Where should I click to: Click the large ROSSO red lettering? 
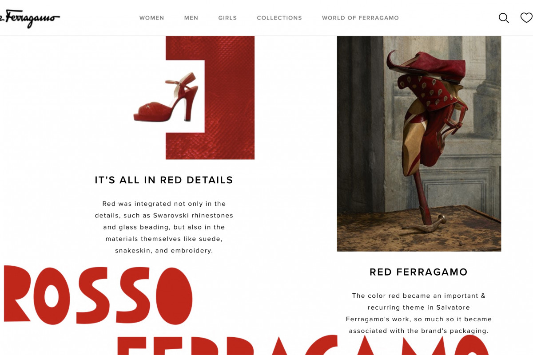tap(98, 295)
